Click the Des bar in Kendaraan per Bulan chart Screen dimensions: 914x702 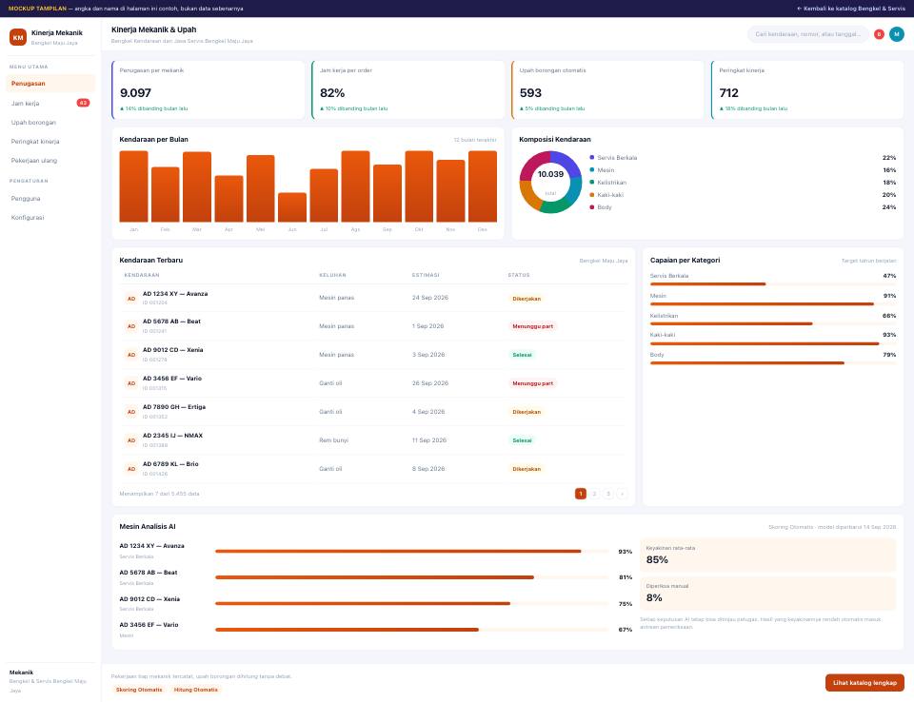tap(483, 186)
